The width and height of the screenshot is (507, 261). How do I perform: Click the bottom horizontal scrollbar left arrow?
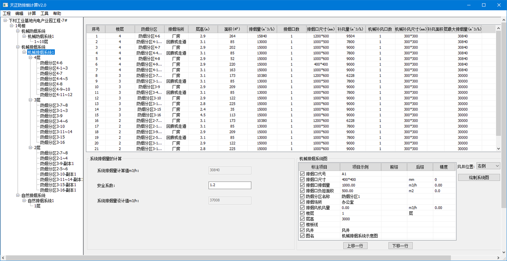click(x=3, y=258)
